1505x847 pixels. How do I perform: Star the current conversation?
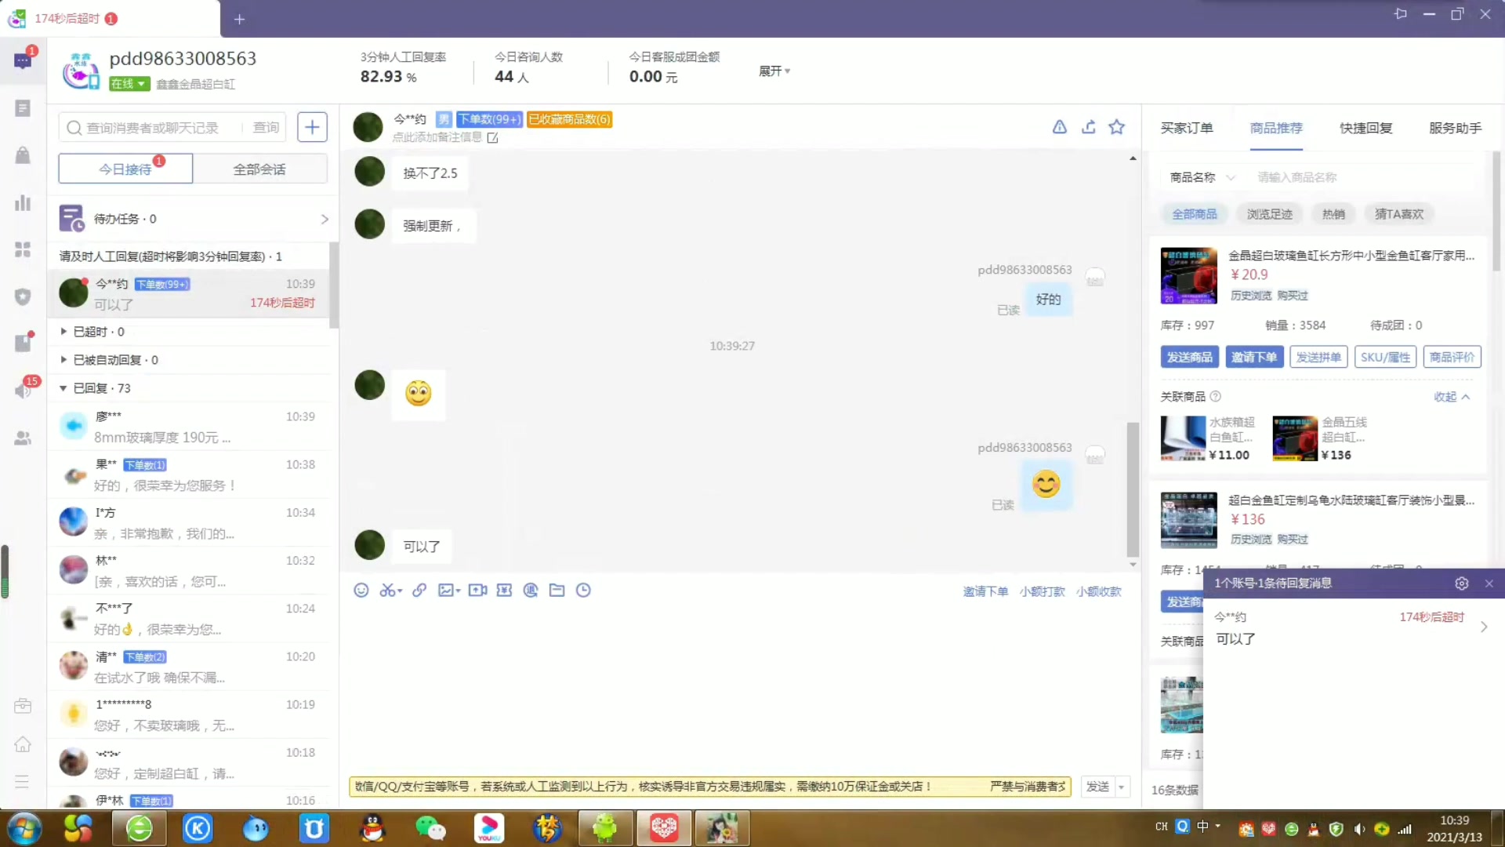[x=1116, y=127]
